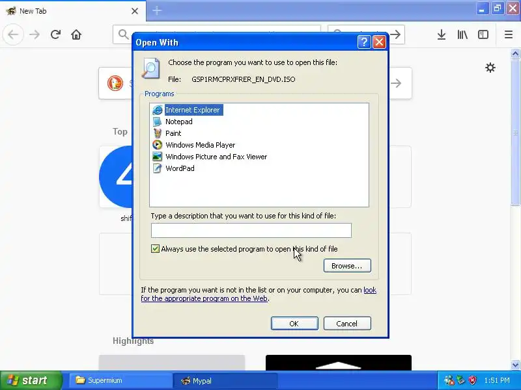
Task: Go forward in browser history
Action: tap(35, 34)
